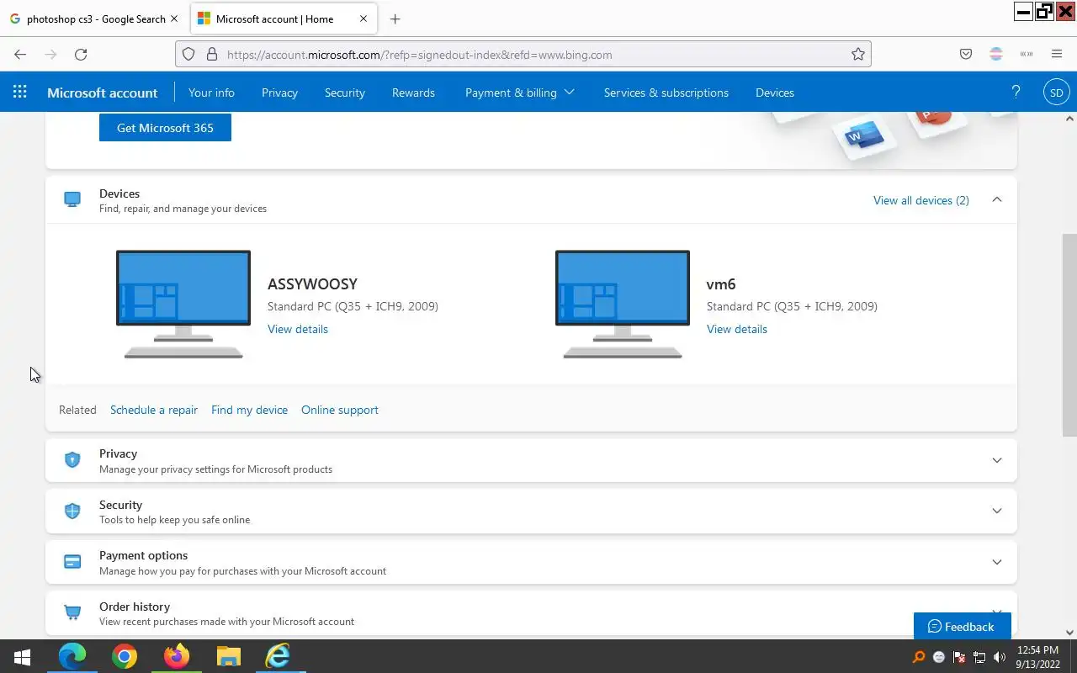The image size is (1077, 673).
Task: Click the Order history heading
Action: click(x=135, y=607)
